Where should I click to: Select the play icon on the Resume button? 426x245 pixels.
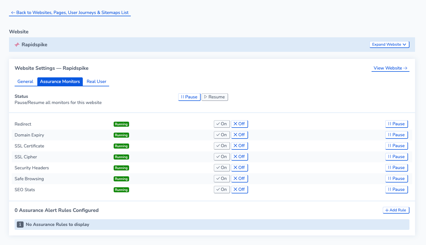[x=206, y=97]
